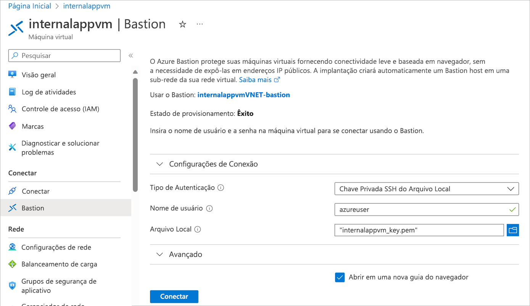Click the Pesquisar search field
The width and height of the screenshot is (530, 306).
(x=64, y=56)
